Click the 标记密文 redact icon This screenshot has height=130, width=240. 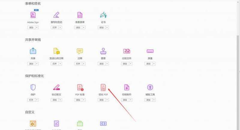tap(56, 87)
